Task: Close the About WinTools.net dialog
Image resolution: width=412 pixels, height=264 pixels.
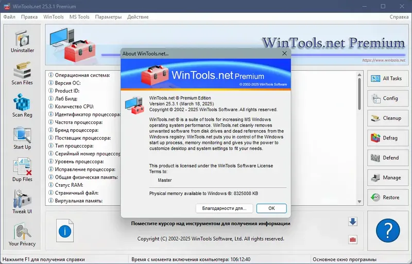Action: point(284,54)
